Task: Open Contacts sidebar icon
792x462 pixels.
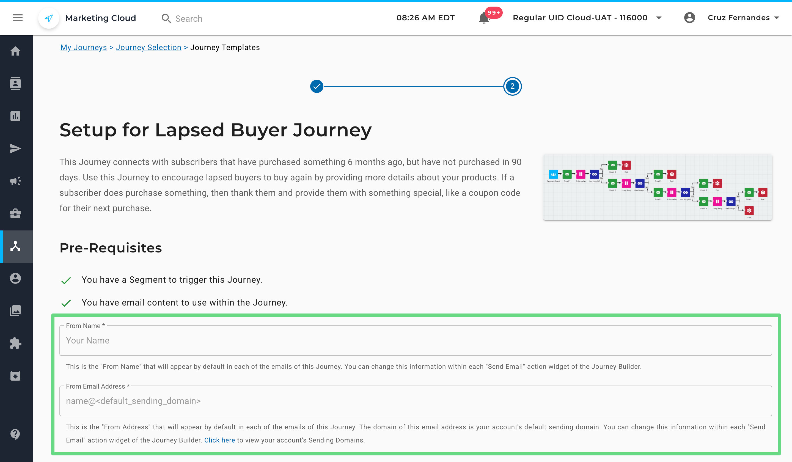Action: tap(15, 84)
